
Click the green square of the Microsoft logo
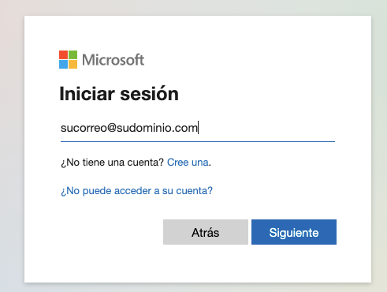[x=73, y=54]
